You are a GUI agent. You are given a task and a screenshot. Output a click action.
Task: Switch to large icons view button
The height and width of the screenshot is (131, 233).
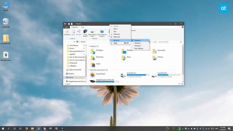click(182, 84)
